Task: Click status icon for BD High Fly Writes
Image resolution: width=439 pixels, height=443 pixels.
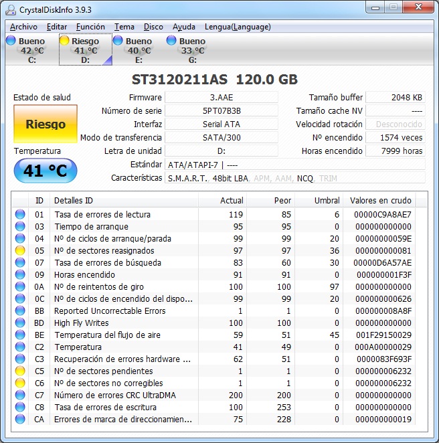Action: pyautogui.click(x=20, y=323)
